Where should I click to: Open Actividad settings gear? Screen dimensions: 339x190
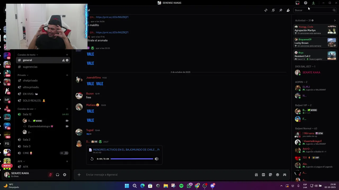click(x=313, y=20)
